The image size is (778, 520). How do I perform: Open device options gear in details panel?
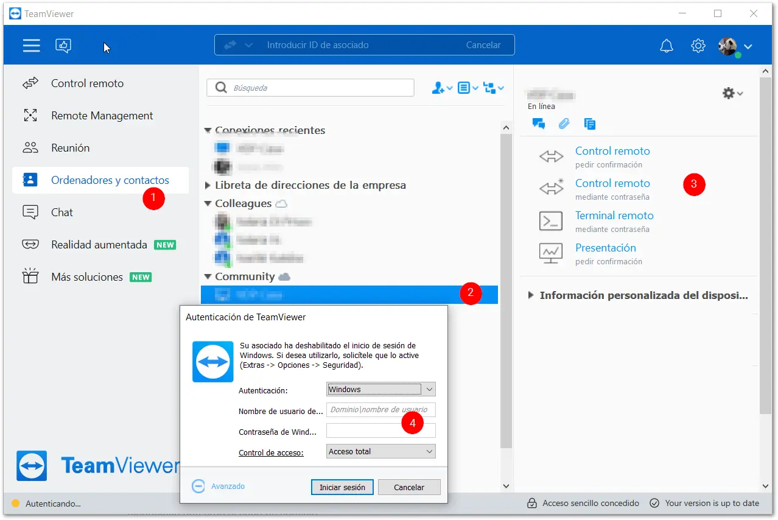(729, 93)
